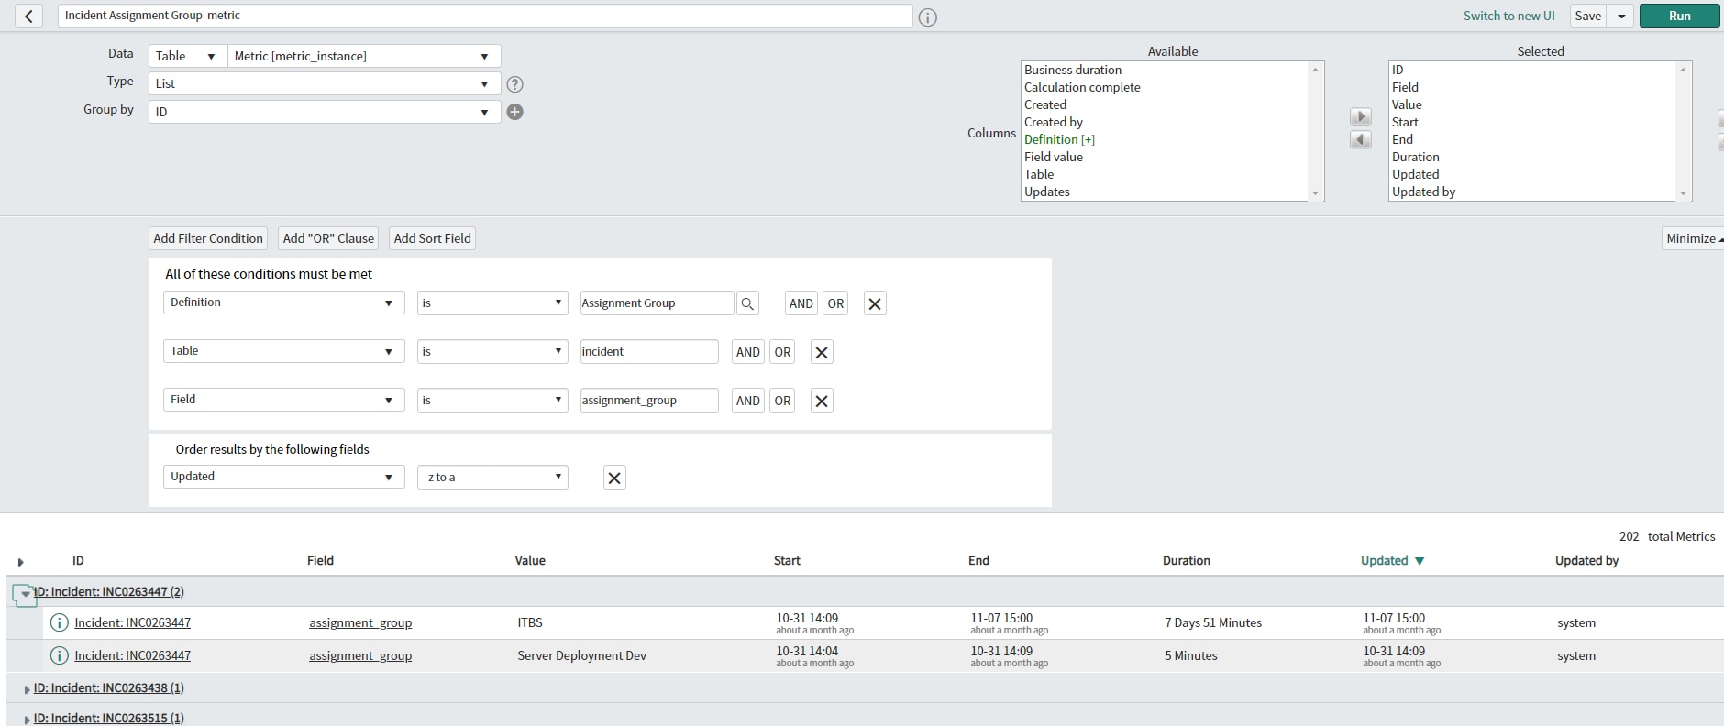This screenshot has width=1724, height=726.
Task: Click the Save button
Action: (1588, 16)
